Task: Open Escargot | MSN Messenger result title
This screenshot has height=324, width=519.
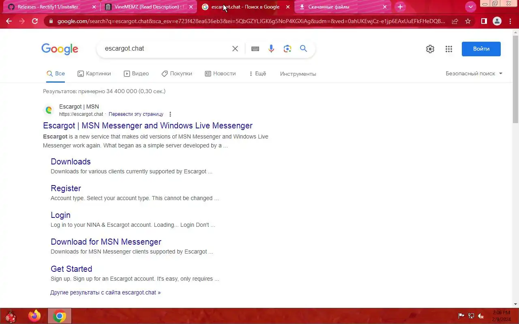Action: (x=148, y=126)
